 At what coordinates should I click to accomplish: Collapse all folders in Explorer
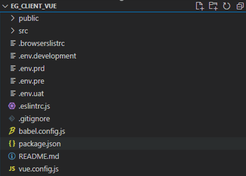(240, 6)
